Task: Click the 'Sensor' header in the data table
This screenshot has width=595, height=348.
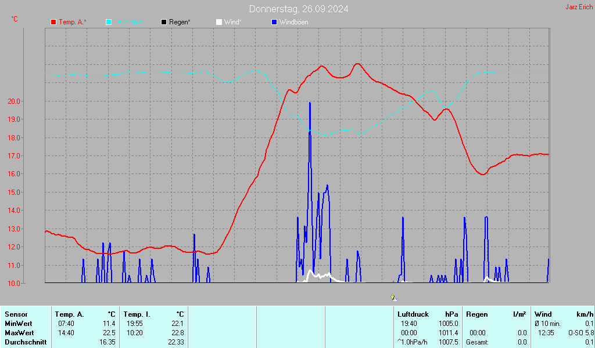Action: point(16,314)
